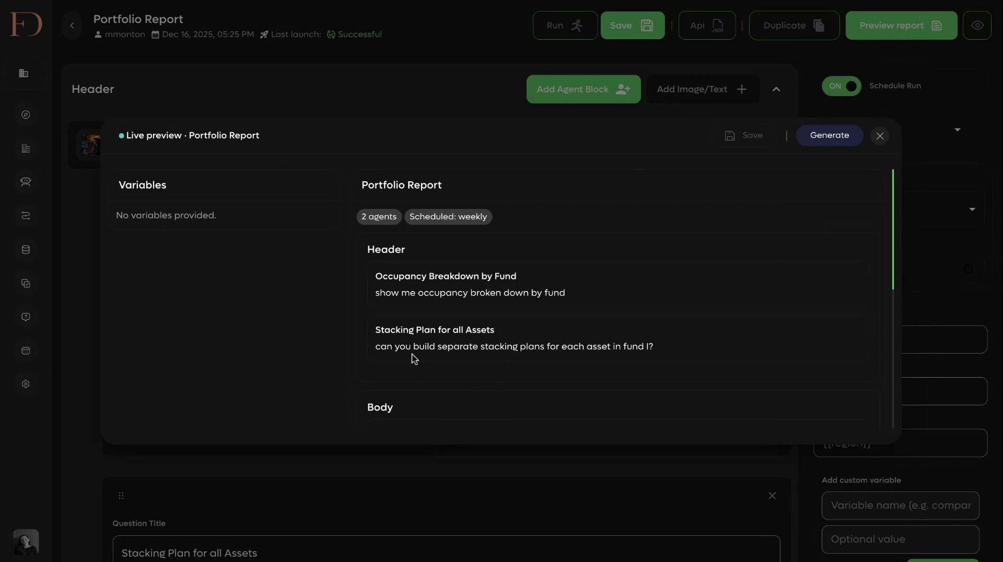Click the user avatar at bottom left
The width and height of the screenshot is (1003, 562).
26,542
